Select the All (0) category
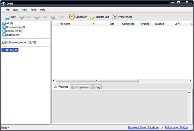194x131 pixels. 8,23
